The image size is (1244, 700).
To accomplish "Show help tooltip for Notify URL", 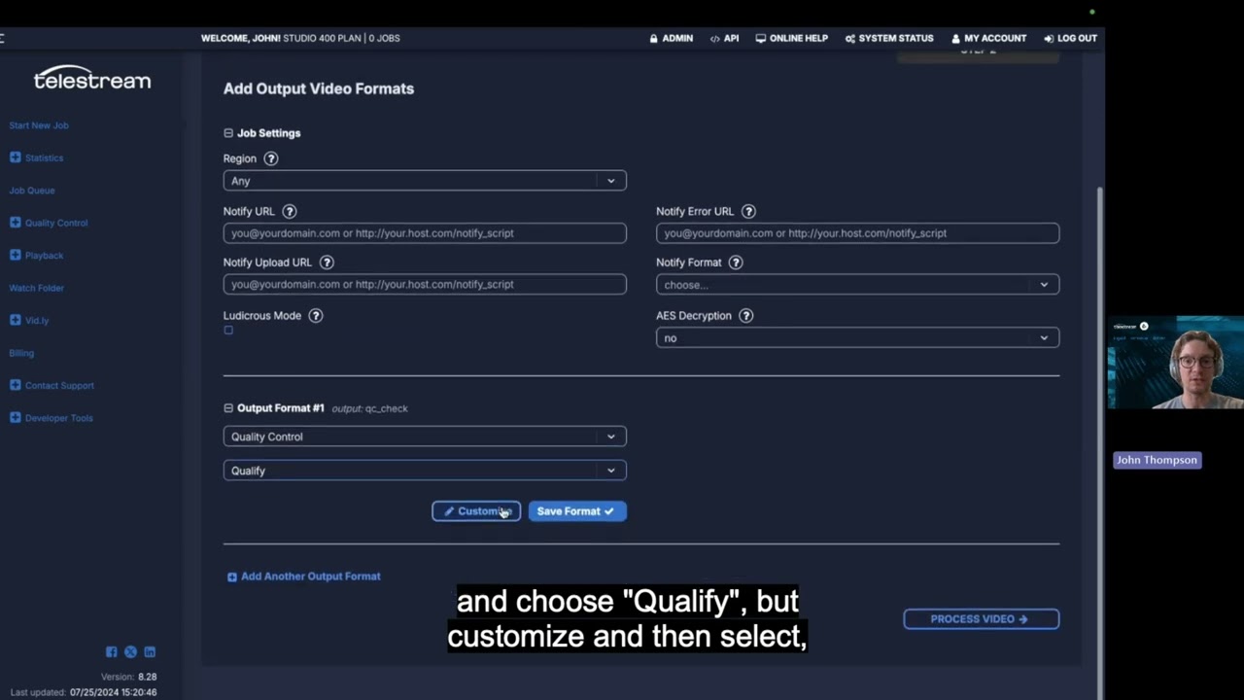I will click(x=290, y=211).
